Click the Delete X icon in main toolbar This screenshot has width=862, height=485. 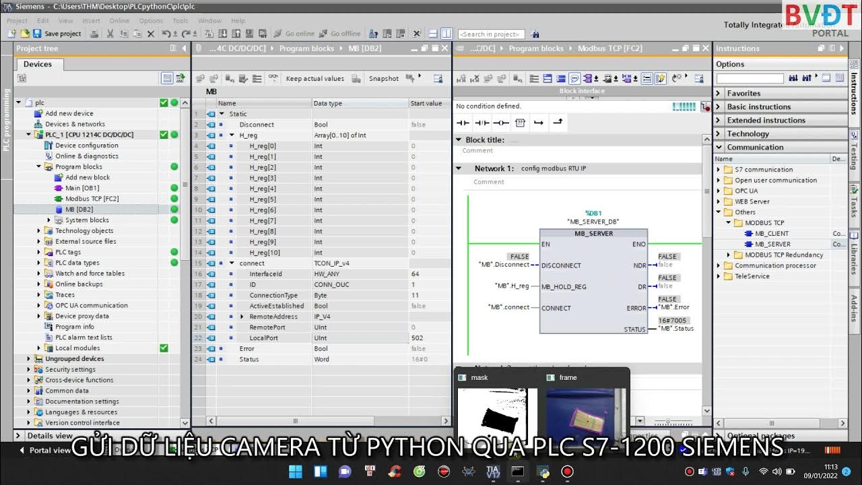(x=151, y=34)
